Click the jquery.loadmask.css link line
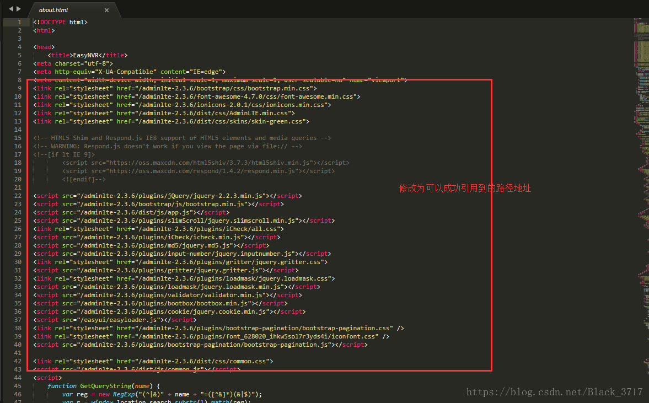The height and width of the screenshot is (403, 649). 184,278
